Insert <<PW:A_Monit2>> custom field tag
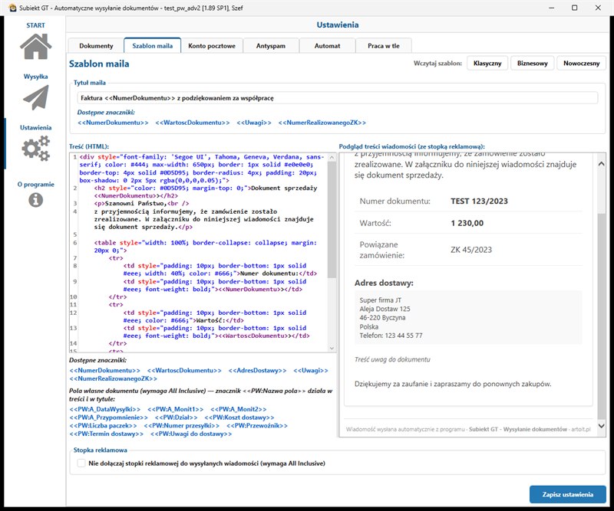Screen dimensions: 614x511 [239, 409]
